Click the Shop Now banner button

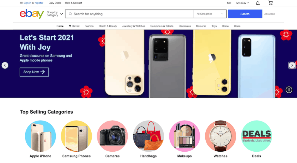pyautogui.click(x=34, y=72)
